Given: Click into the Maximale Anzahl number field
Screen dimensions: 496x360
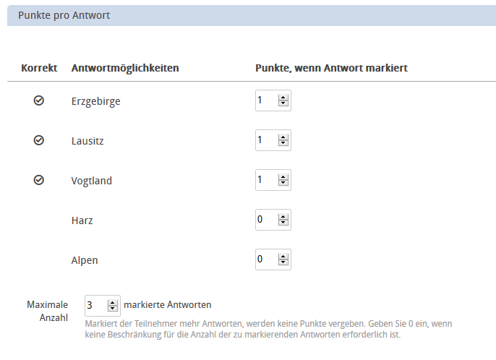Looking at the screenshot, I should point(95,305).
